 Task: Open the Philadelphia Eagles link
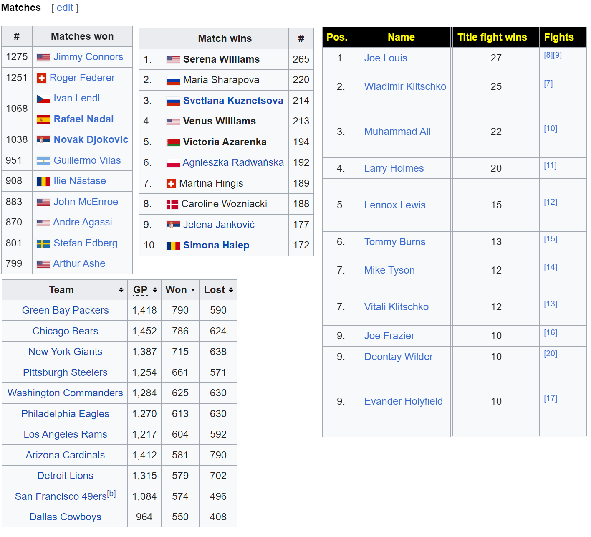[x=65, y=414]
